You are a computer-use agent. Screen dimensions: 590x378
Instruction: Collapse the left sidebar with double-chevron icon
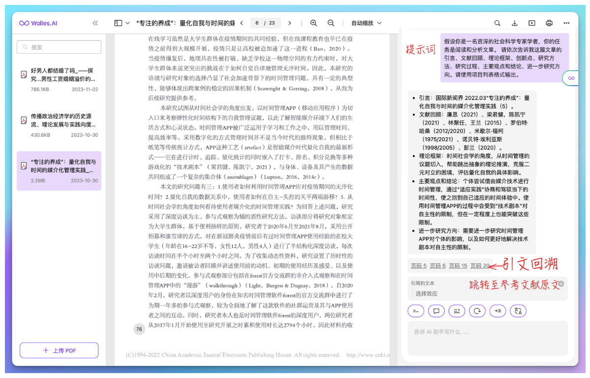click(x=95, y=23)
